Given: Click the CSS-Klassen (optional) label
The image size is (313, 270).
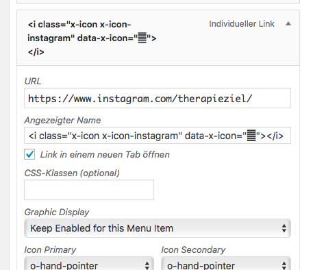Looking at the screenshot, I should tap(72, 173).
